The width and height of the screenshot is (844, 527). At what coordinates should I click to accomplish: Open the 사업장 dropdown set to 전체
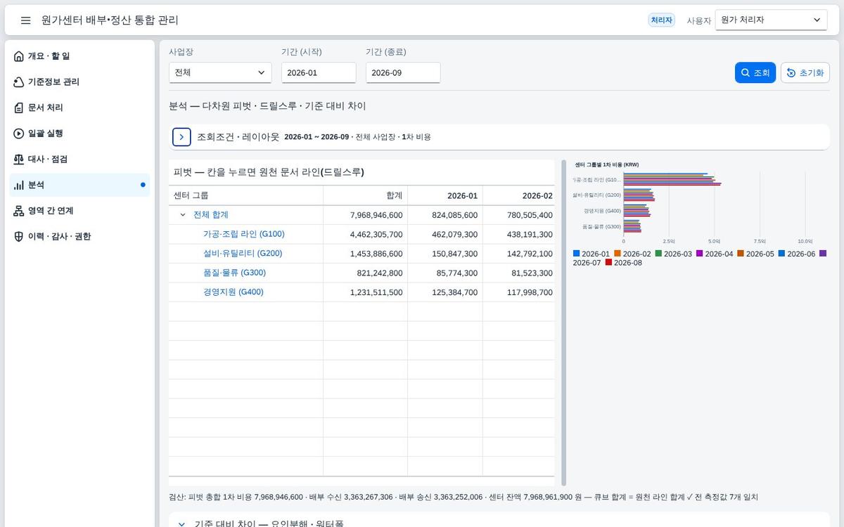(x=220, y=72)
